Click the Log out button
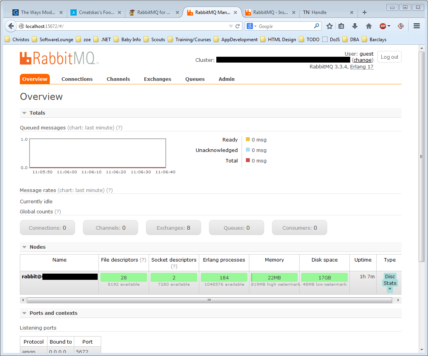Viewport: 428px width, 356px height. pyautogui.click(x=389, y=57)
